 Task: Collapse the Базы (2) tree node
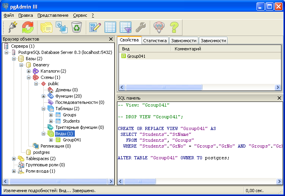point(14,59)
